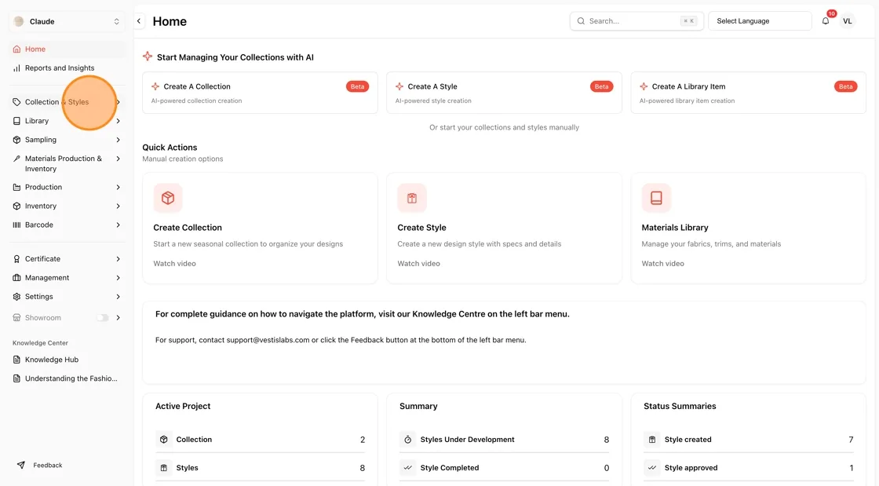The height and width of the screenshot is (486, 879).
Task: Click the Production factory icon in sidebar
Action: pos(16,187)
